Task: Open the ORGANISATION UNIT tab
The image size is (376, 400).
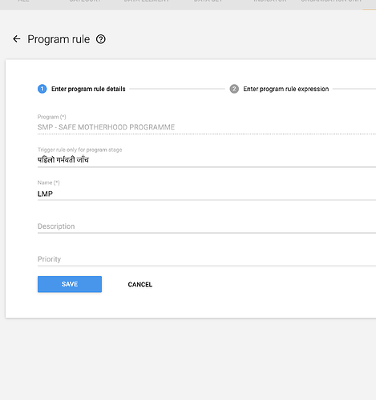Action: click(331, 1)
